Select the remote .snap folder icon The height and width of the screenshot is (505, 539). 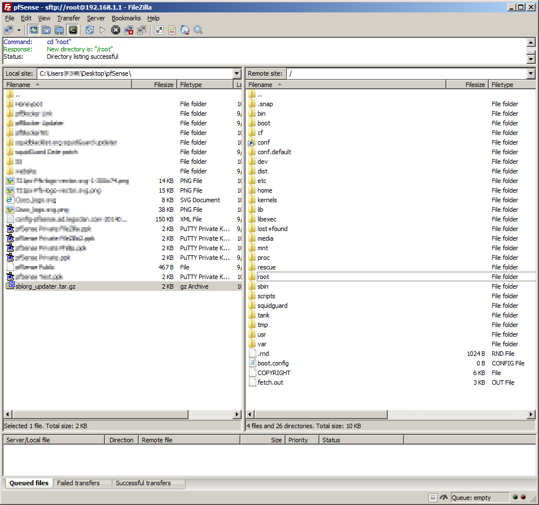click(x=252, y=104)
